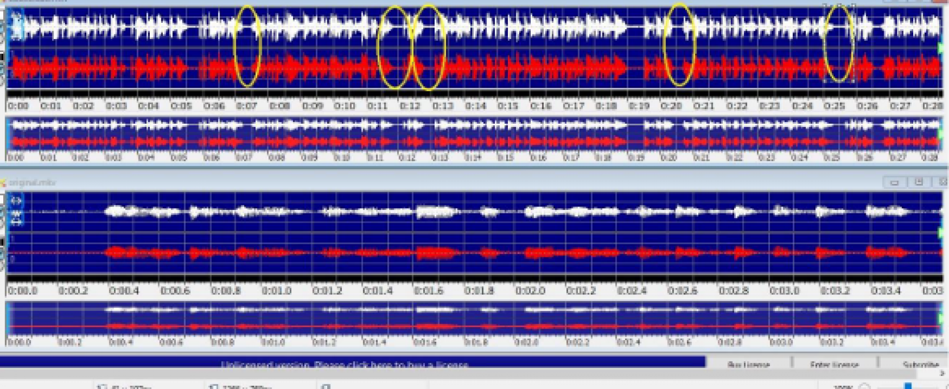Click the 0:01.6 mark on lower timeline ruler

[x=428, y=291]
